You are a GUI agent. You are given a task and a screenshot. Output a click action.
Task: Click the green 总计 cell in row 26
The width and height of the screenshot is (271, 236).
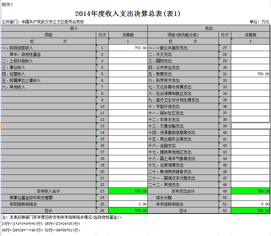pos(128,211)
